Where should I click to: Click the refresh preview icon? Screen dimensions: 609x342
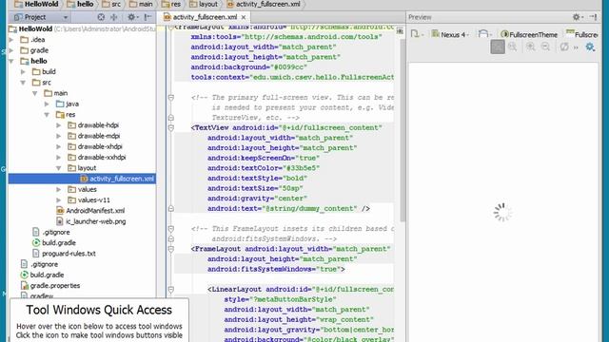564,47
